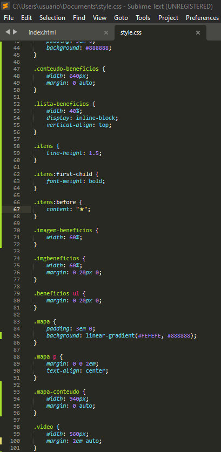Click the #FEFEFE color value
The width and height of the screenshot is (221, 452).
click(151, 336)
